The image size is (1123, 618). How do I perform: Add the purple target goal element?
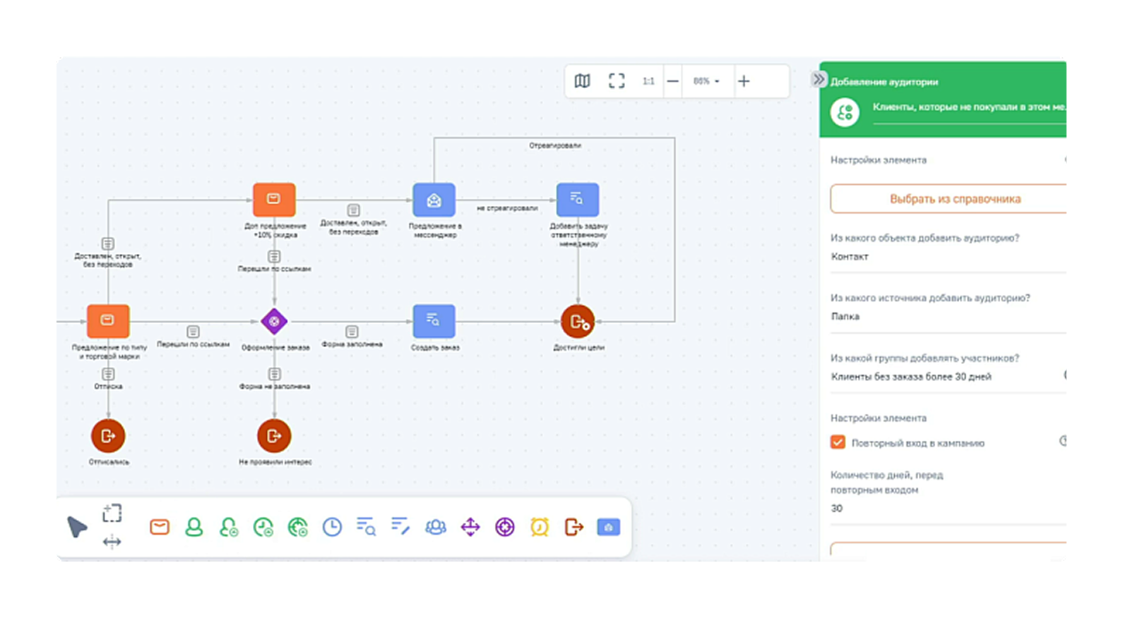coord(504,527)
